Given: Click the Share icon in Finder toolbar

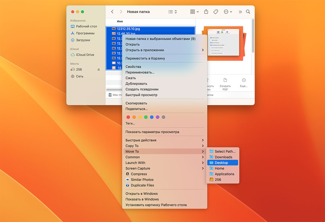Looking at the screenshot, I should point(206,12).
